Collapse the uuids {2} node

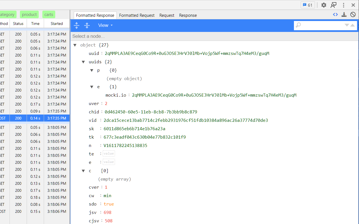(x=83, y=62)
